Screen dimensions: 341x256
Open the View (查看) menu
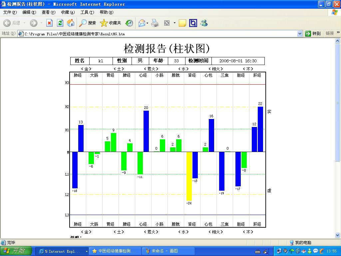[x=49, y=12]
